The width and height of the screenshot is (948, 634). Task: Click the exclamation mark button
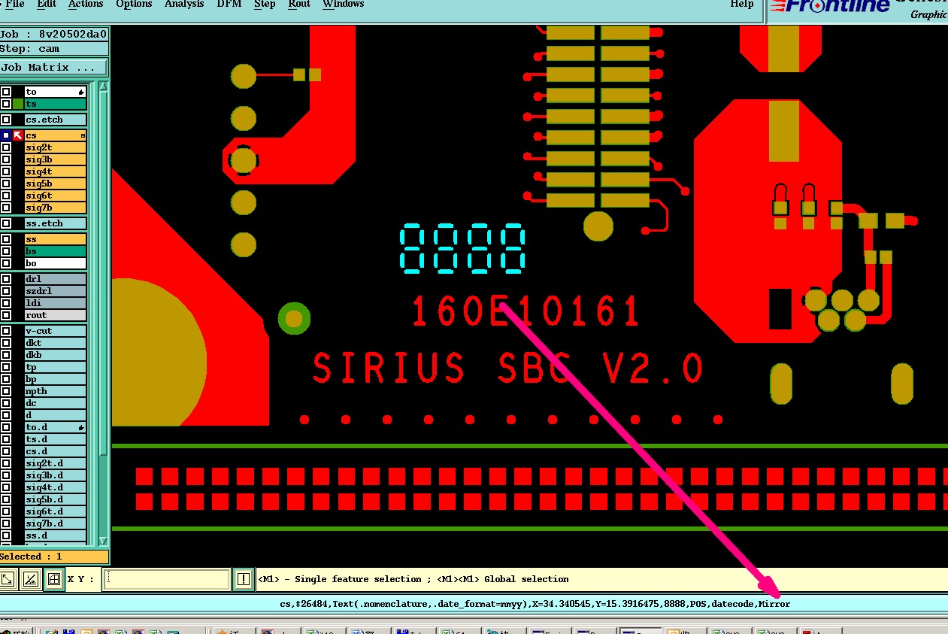pyautogui.click(x=244, y=579)
